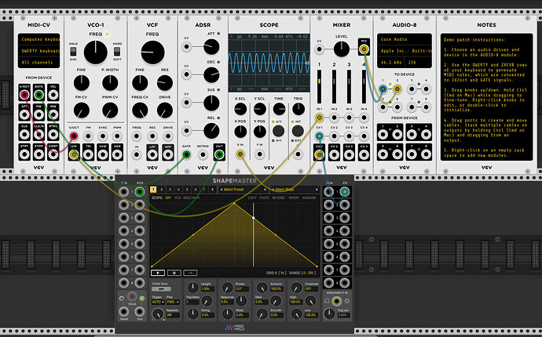Go to the next preset with the arrow

[x=266, y=190]
